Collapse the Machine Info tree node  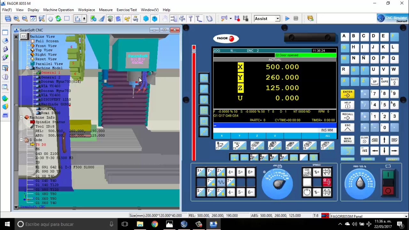click(x=21, y=118)
